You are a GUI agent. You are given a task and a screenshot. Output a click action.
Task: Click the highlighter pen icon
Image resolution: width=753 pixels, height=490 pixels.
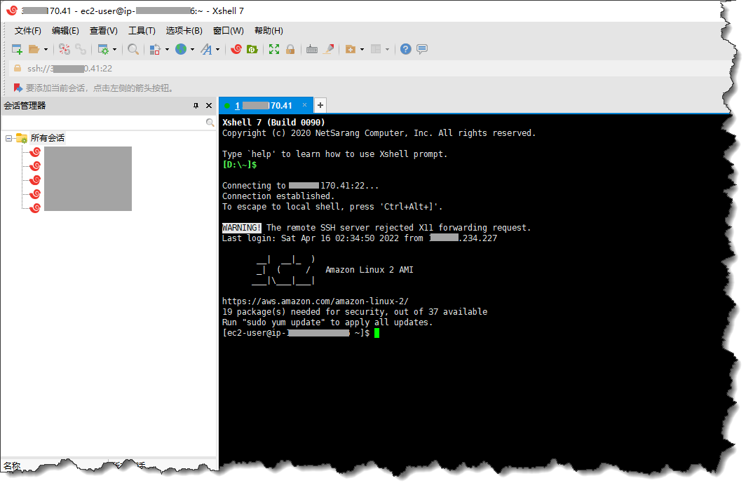(329, 49)
